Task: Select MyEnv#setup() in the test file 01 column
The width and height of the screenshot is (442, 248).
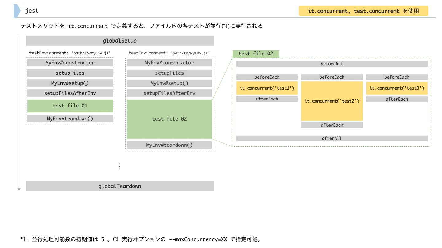Action: click(70, 83)
